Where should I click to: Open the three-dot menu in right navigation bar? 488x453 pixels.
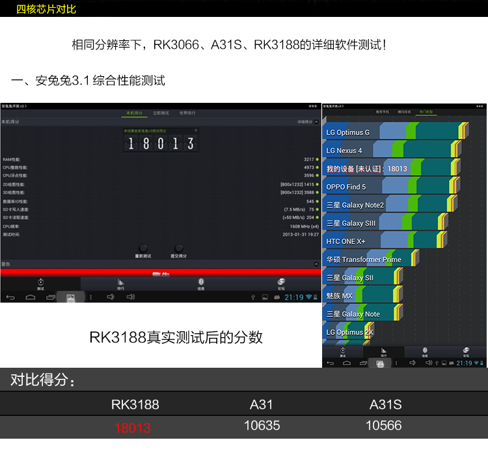[396, 363]
